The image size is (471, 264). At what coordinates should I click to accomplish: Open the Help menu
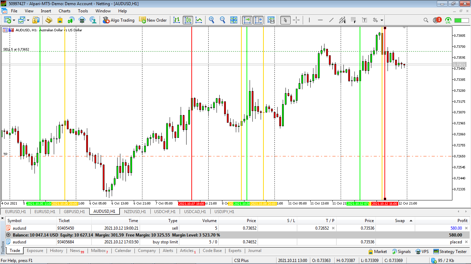pyautogui.click(x=122, y=11)
